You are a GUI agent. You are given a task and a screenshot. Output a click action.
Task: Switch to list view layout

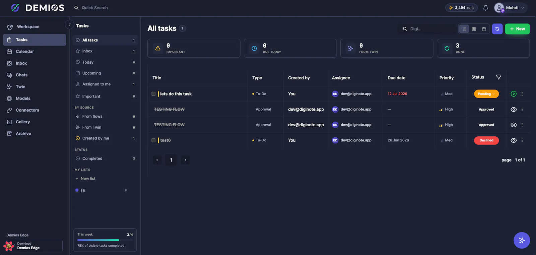pos(464,29)
